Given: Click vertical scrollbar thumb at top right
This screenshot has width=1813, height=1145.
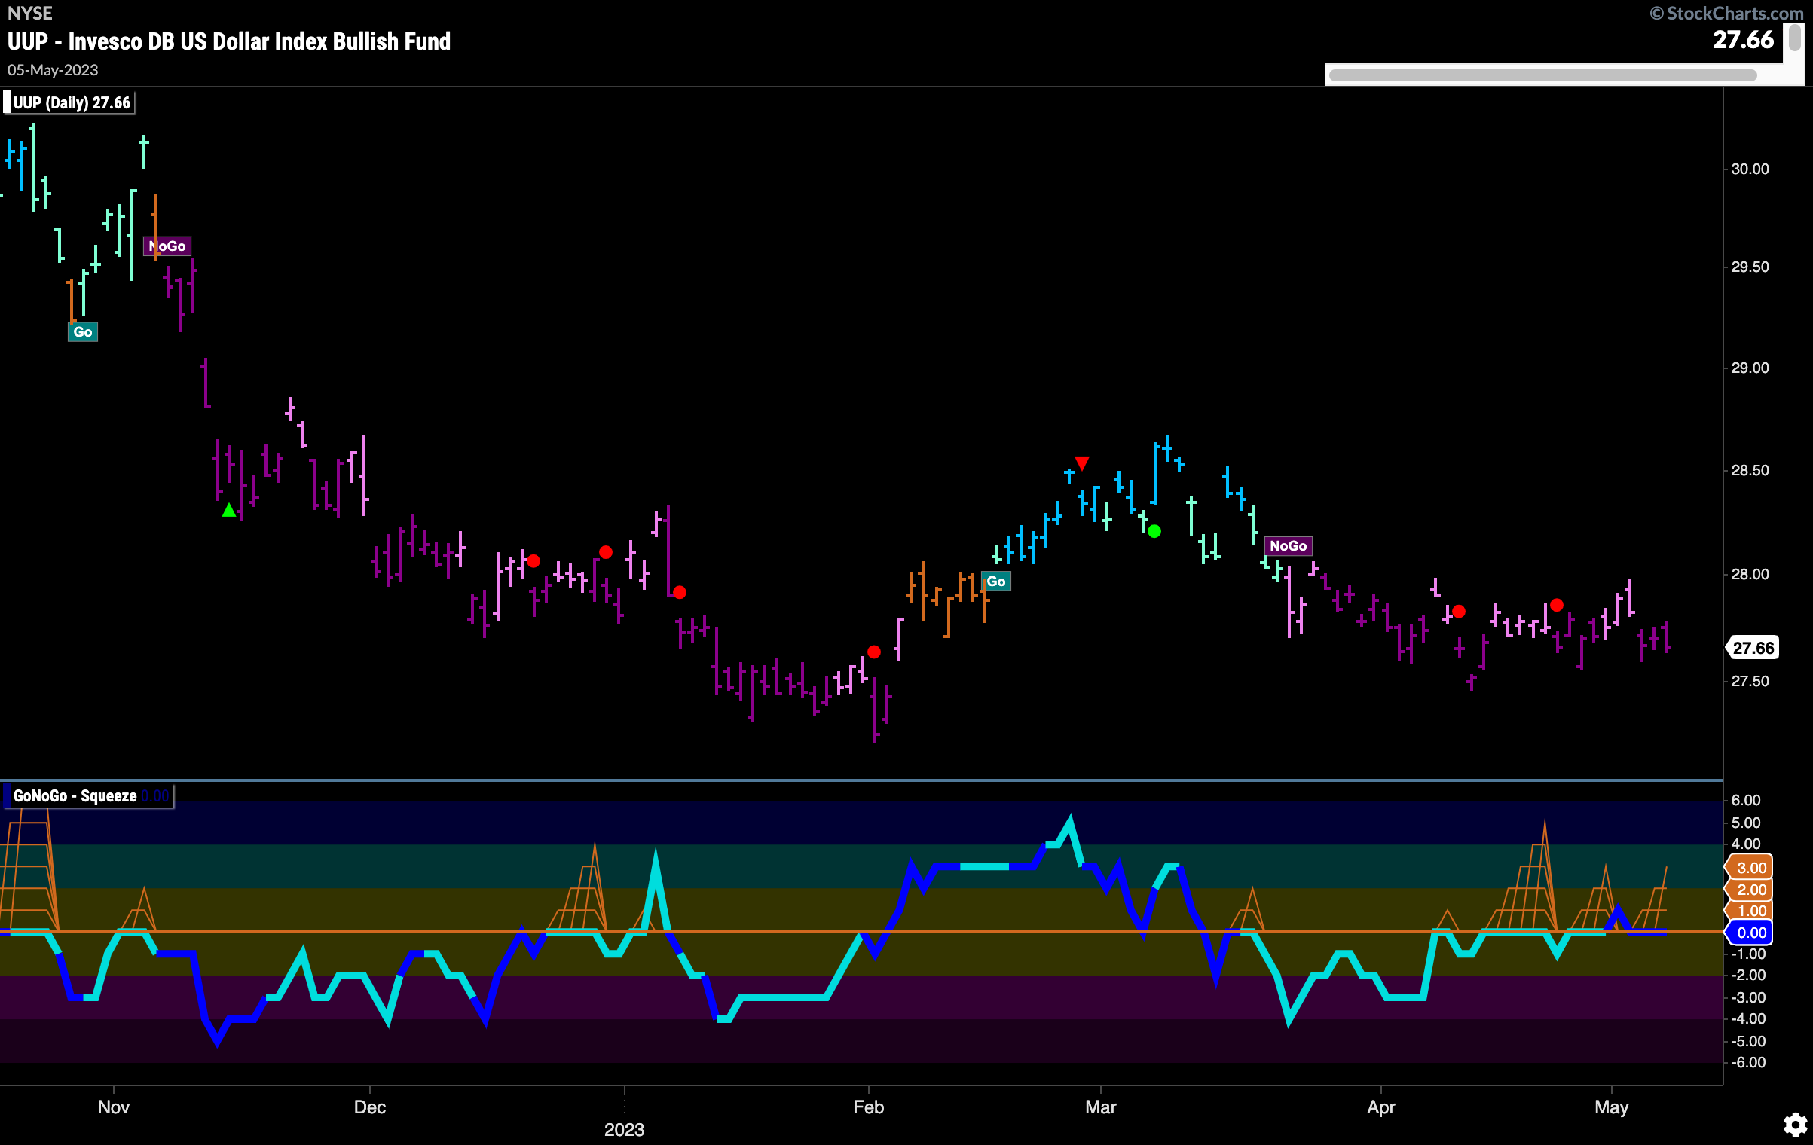Looking at the screenshot, I should [1795, 37].
